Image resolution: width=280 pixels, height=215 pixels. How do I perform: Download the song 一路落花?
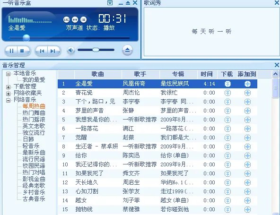pos(227,129)
